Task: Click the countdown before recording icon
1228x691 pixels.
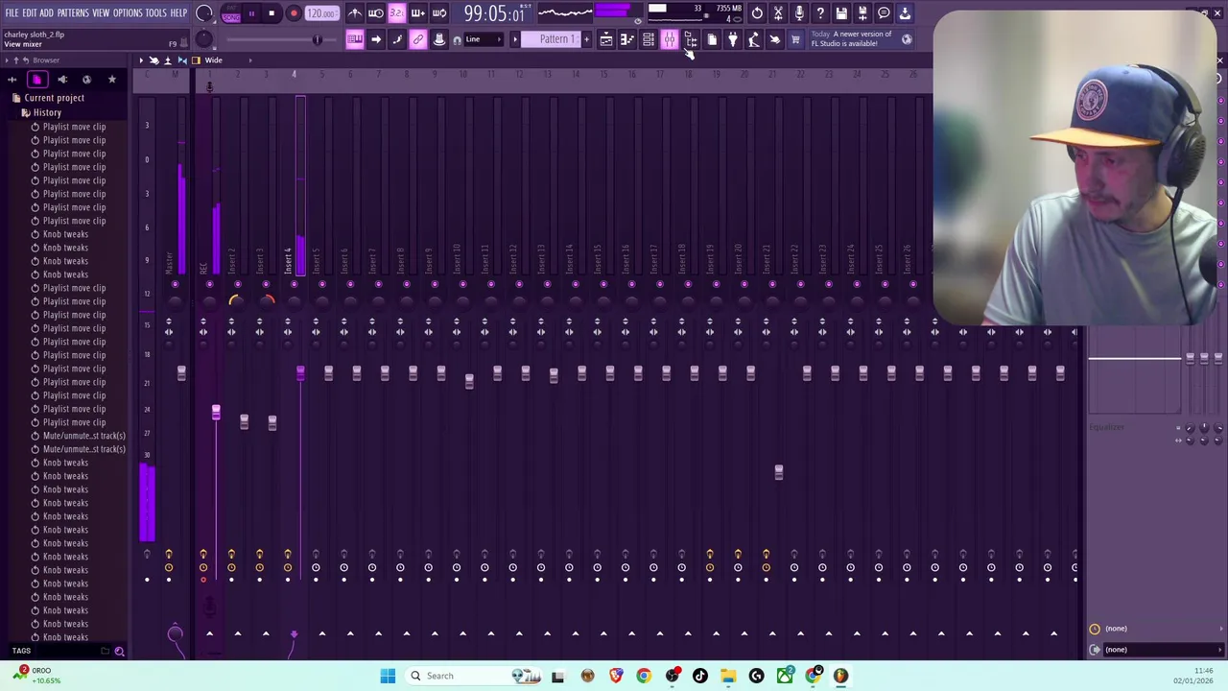Action: (x=397, y=13)
